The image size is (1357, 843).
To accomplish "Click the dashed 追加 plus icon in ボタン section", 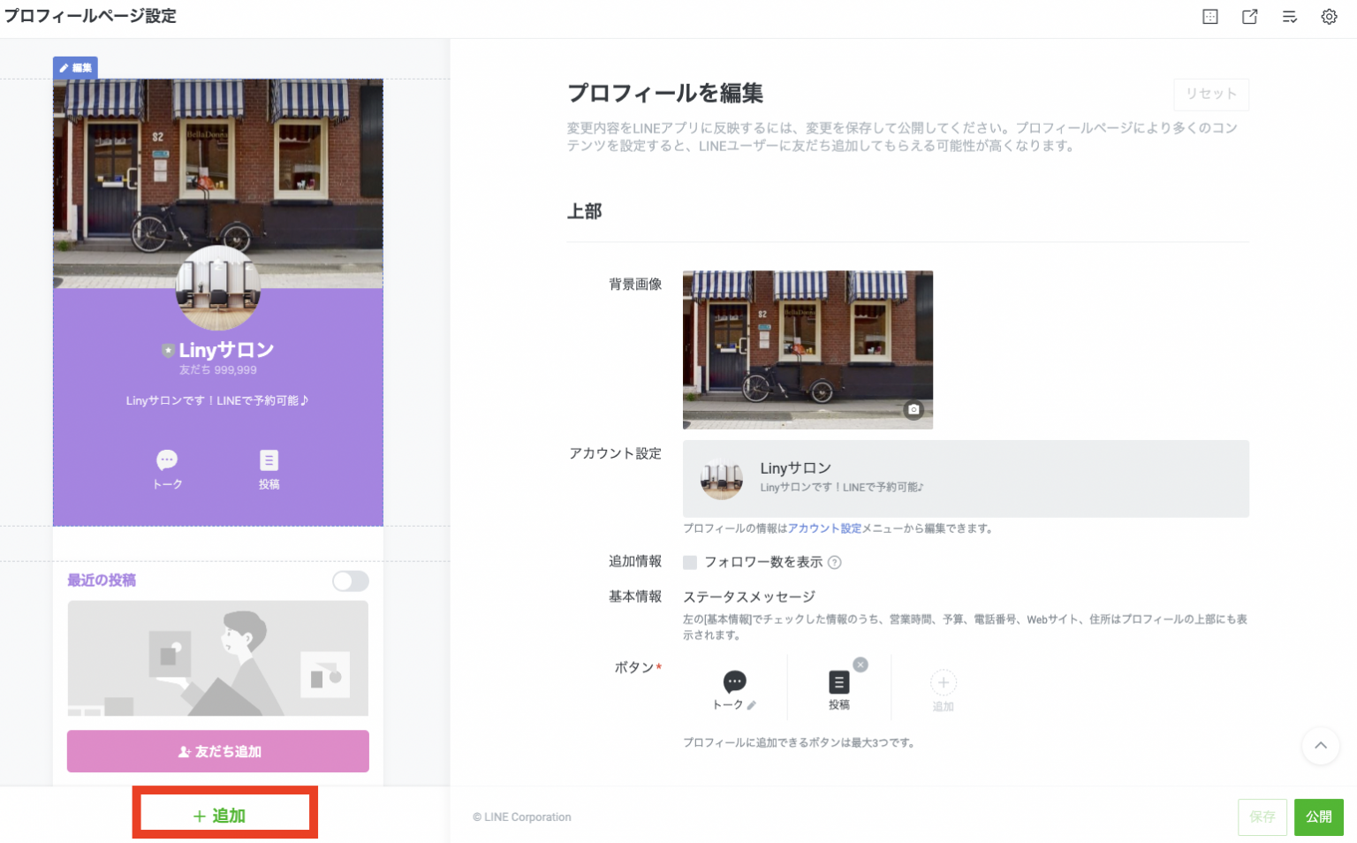I will click(944, 683).
